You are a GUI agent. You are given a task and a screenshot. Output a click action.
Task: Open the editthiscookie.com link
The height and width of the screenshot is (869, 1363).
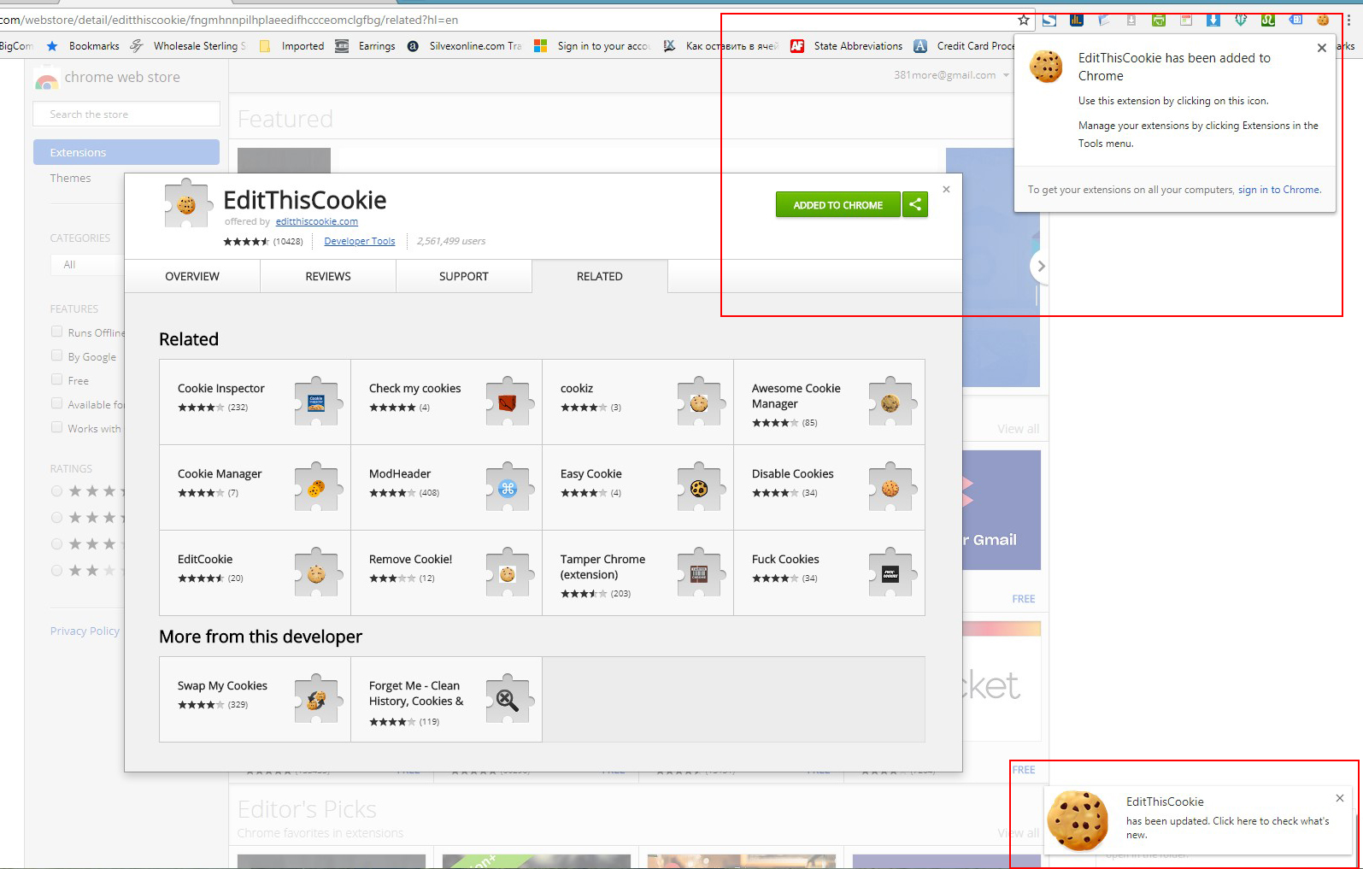coord(316,221)
